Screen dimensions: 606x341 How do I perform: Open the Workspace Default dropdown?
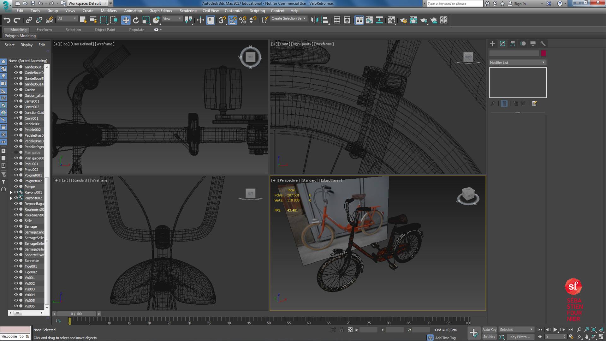[88, 3]
